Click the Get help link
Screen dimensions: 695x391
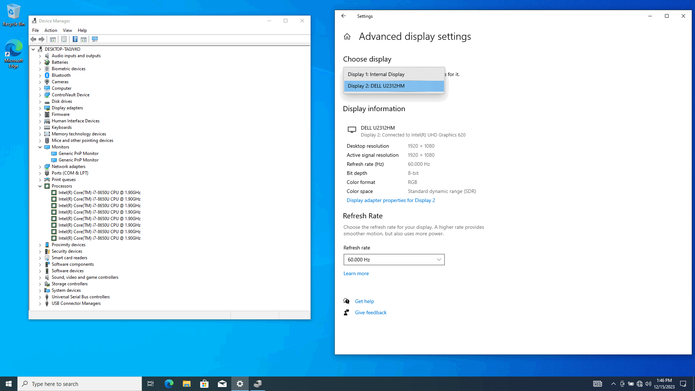365,301
